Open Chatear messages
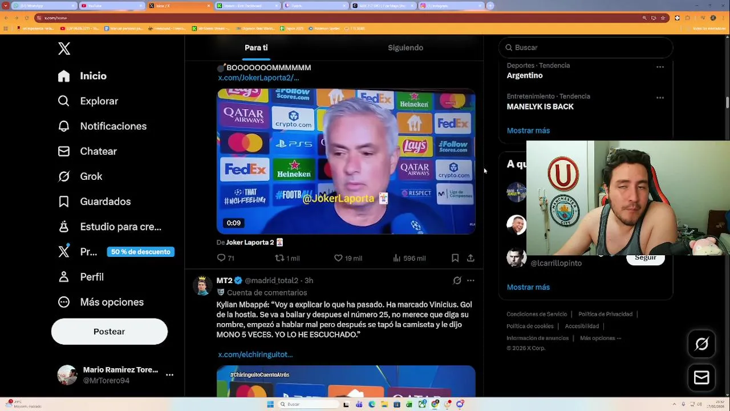Screen dimensions: 730x411 (x=88, y=151)
